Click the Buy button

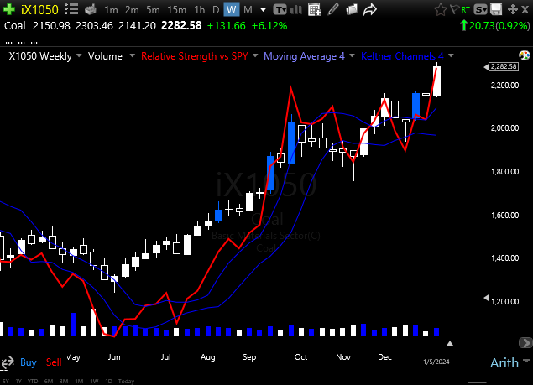click(x=28, y=362)
